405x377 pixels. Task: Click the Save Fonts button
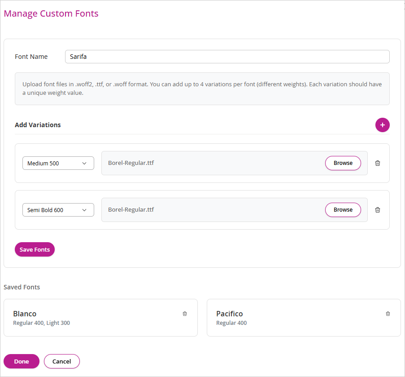(x=35, y=249)
